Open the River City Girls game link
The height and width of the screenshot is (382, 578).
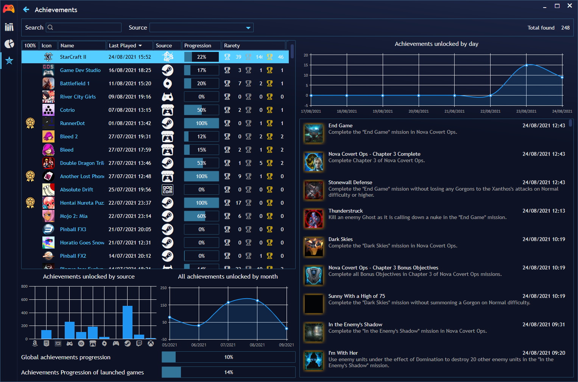coord(78,97)
